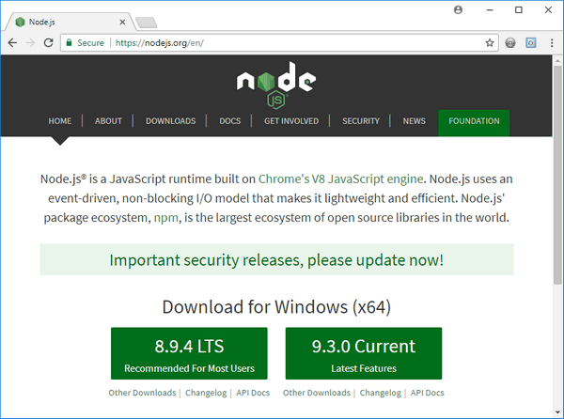Bookmark the page with the star icon
The height and width of the screenshot is (419, 564).
[490, 43]
